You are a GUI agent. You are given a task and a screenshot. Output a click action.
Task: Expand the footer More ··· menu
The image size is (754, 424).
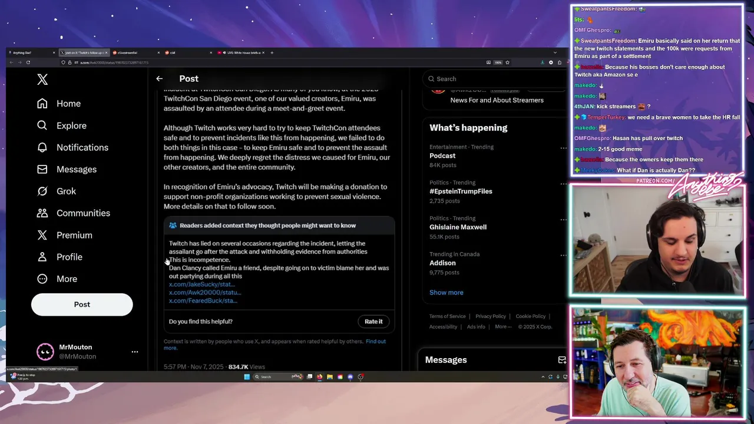503,327
